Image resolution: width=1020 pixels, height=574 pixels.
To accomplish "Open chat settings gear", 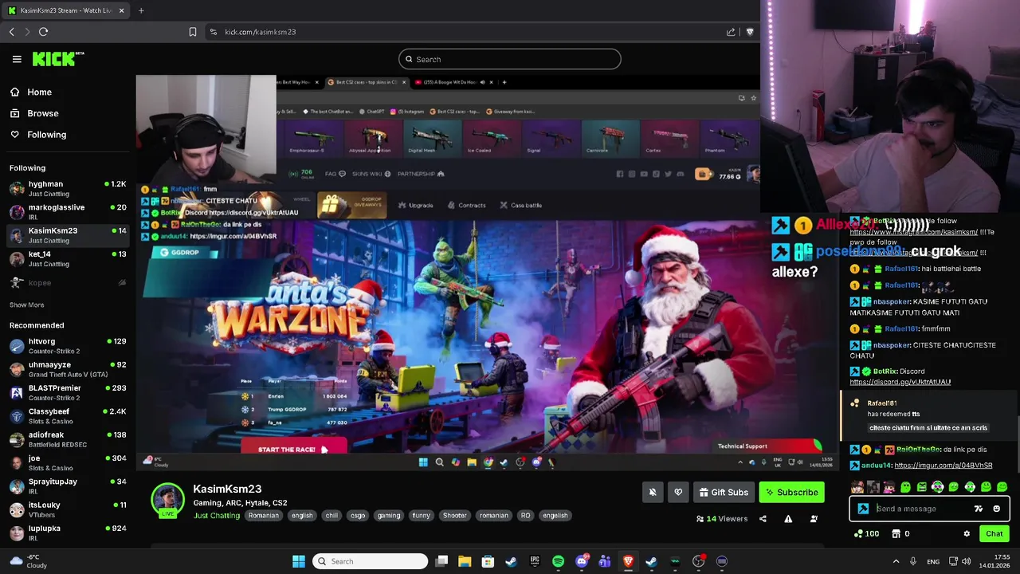I will [x=967, y=534].
